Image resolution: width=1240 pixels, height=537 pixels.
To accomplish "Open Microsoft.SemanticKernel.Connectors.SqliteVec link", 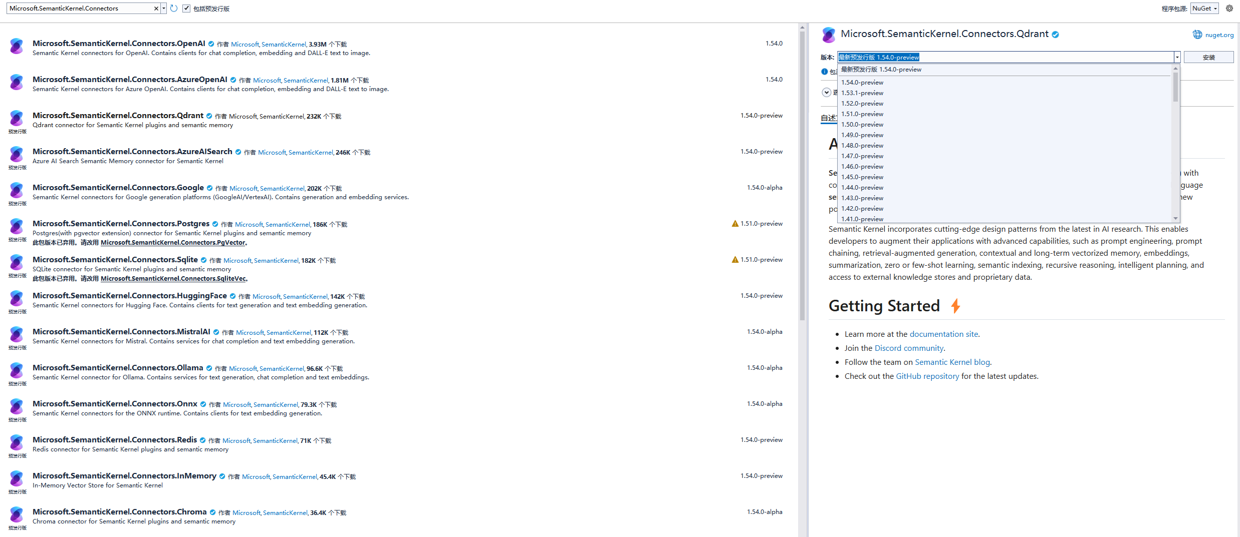I will pyautogui.click(x=173, y=279).
